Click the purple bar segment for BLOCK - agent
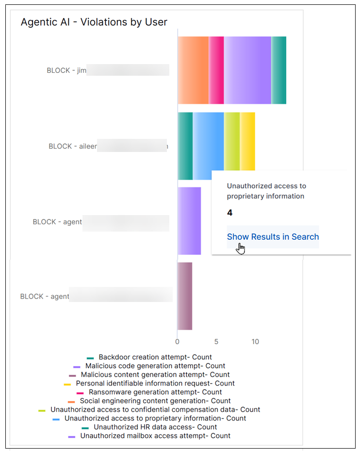This screenshot has width=359, height=452. pos(189,222)
